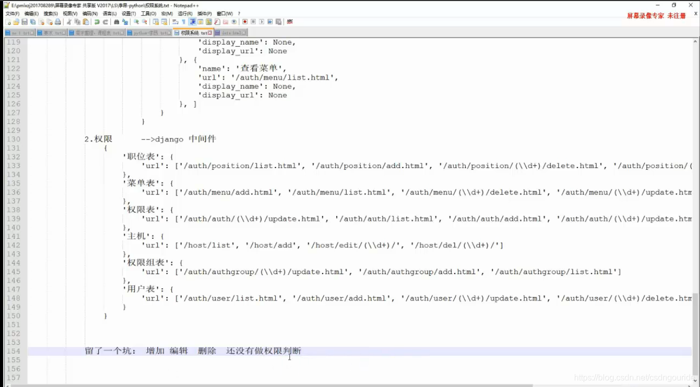Click '2.权限' heading on line 130
Screen dimensions: 700x387
tap(98, 139)
